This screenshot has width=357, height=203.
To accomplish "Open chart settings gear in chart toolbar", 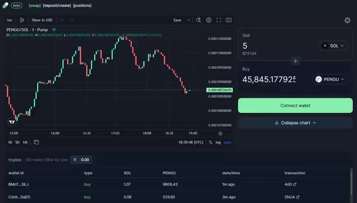I will 209,20.
